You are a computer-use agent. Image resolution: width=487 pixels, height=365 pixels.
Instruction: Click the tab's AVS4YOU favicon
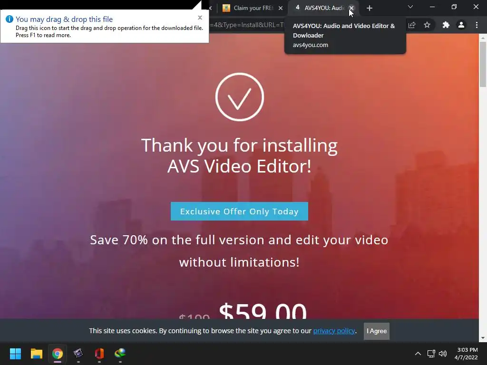298,8
